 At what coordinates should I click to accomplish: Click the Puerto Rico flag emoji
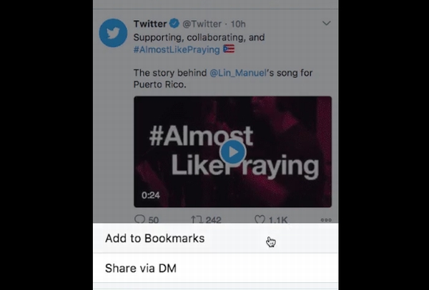[229, 49]
